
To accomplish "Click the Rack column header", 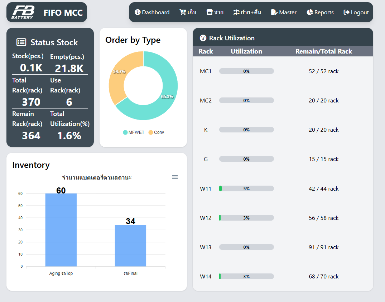I will click(206, 51).
